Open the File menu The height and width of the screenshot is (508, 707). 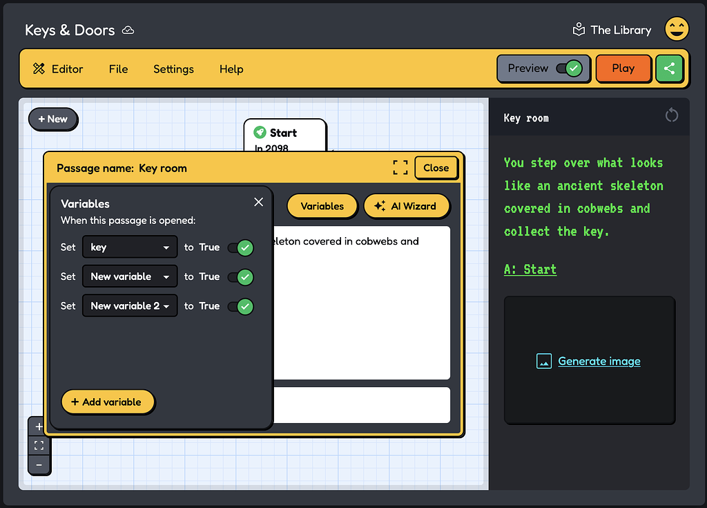click(x=118, y=69)
